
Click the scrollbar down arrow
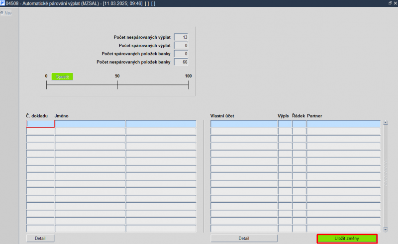click(x=385, y=230)
